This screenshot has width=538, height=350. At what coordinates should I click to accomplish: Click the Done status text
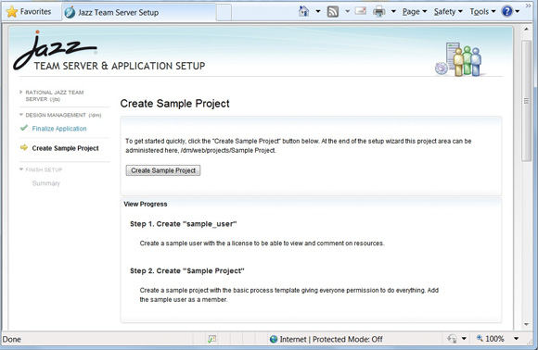pyautogui.click(x=12, y=340)
